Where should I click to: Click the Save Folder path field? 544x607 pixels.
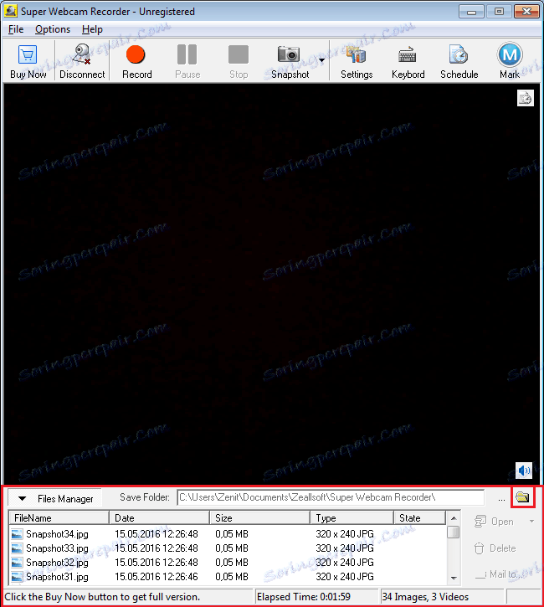pos(331,497)
